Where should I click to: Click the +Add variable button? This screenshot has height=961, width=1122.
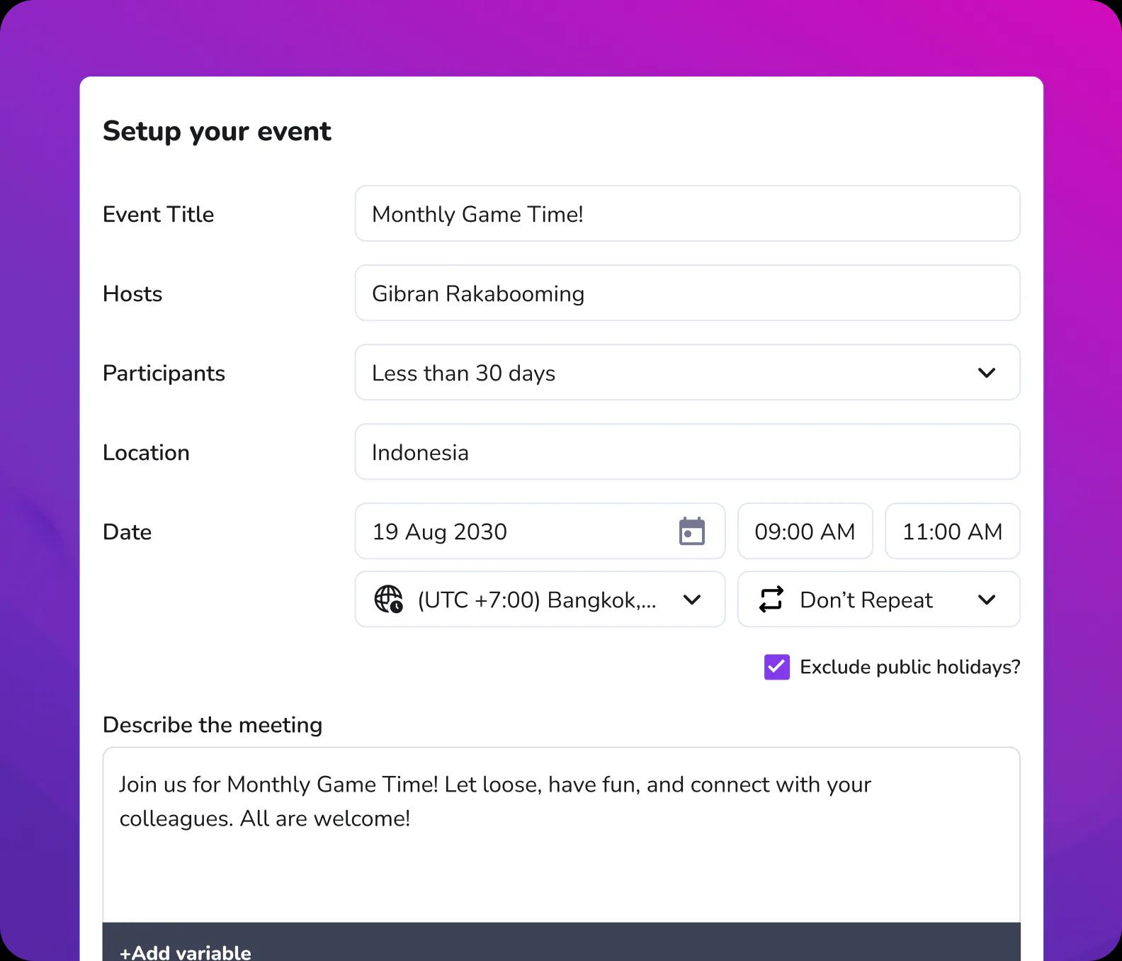coord(186,952)
